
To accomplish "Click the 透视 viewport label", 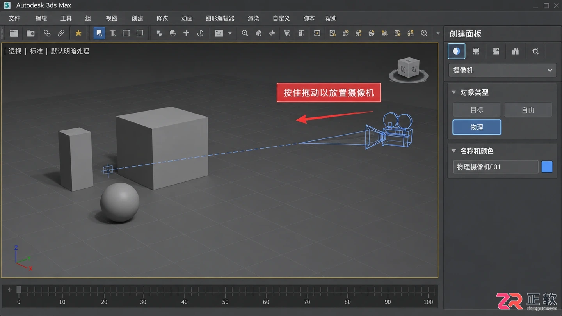I will pos(15,51).
